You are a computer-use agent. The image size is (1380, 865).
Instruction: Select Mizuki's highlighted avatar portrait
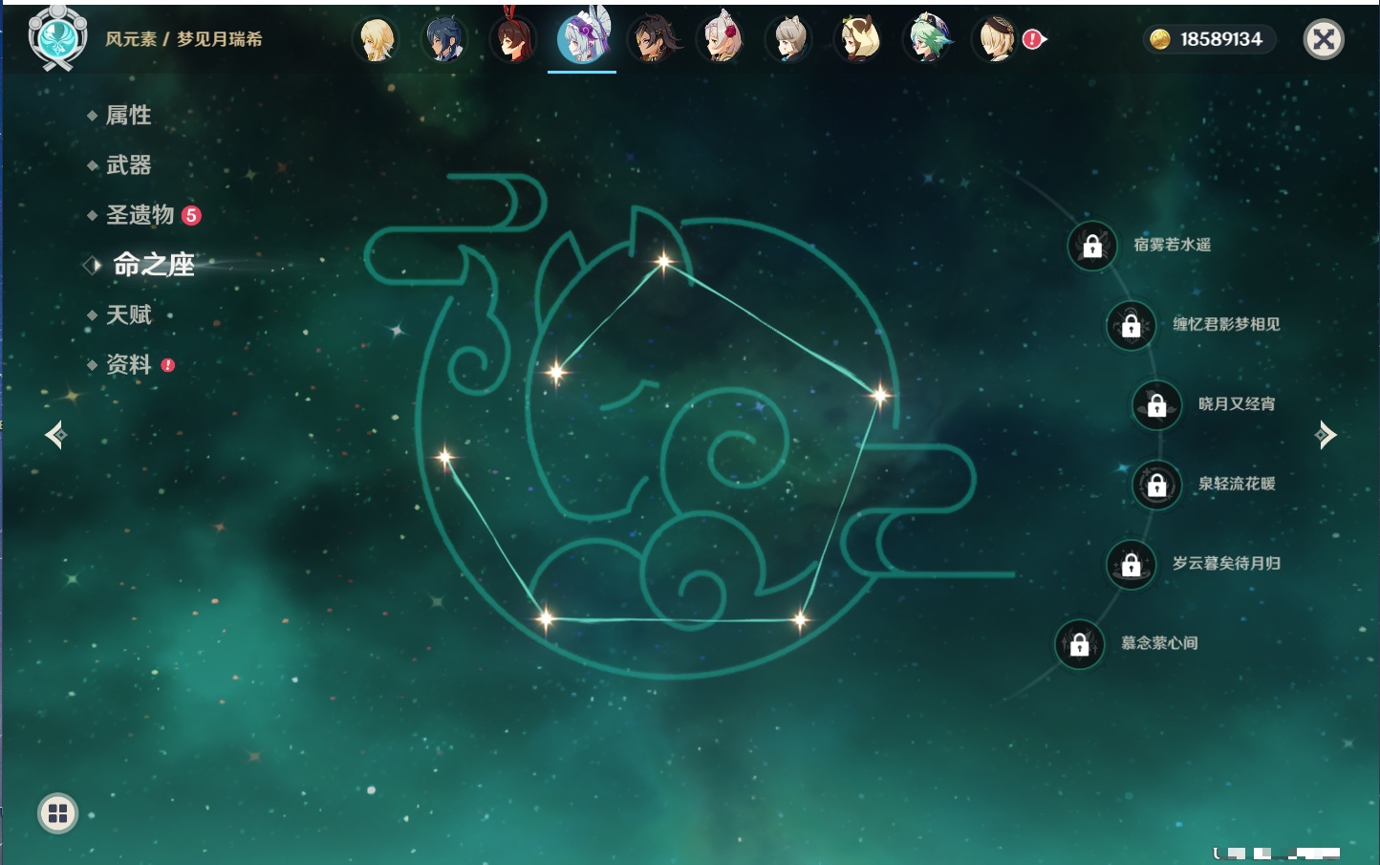pyautogui.click(x=583, y=38)
